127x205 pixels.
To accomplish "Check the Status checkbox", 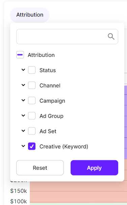I will (32, 70).
